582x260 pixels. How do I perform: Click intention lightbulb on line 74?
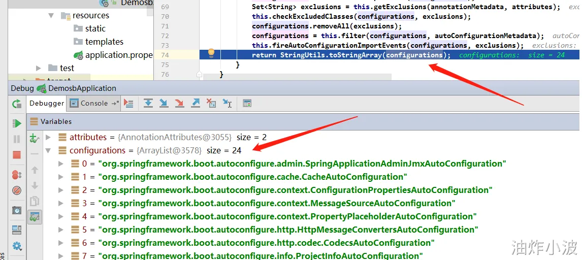(x=211, y=53)
